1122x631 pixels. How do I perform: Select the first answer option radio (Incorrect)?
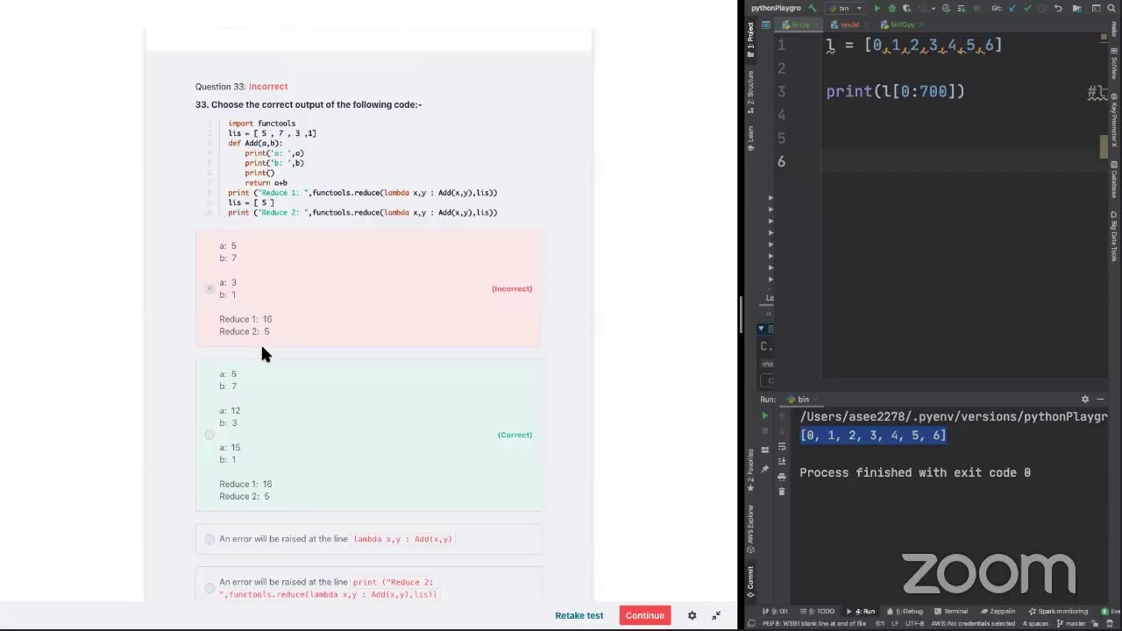click(209, 288)
